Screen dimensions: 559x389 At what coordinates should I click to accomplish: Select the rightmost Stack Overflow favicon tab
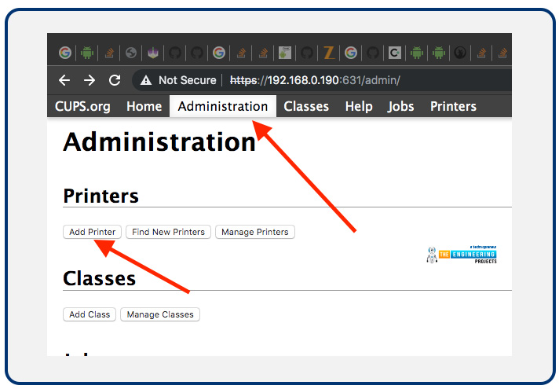[502, 53]
